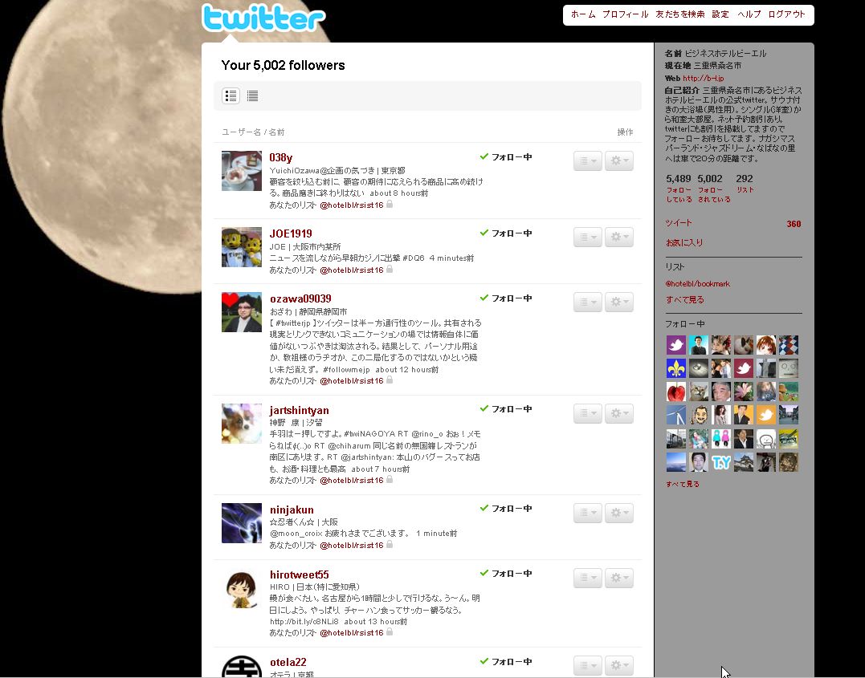The image size is (865, 678).
Task: Open gear actions menu for ozawa09039
Action: click(x=619, y=302)
